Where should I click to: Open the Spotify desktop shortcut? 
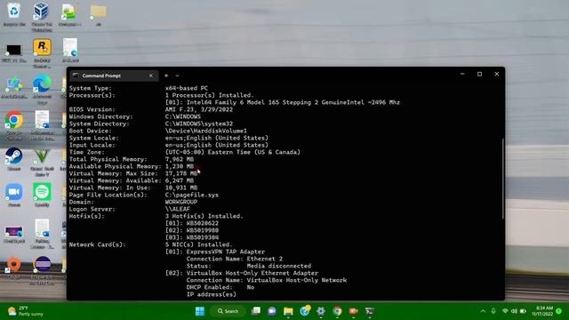point(42,195)
